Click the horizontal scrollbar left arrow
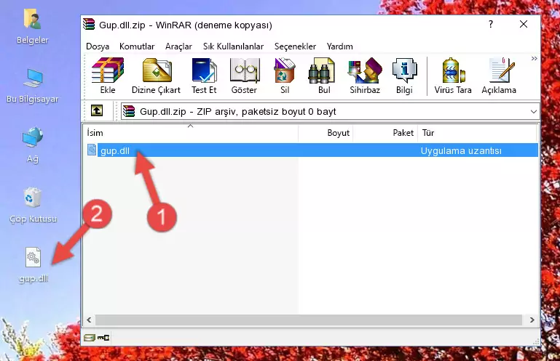Viewport: 560px width, 361px height. 90,320
